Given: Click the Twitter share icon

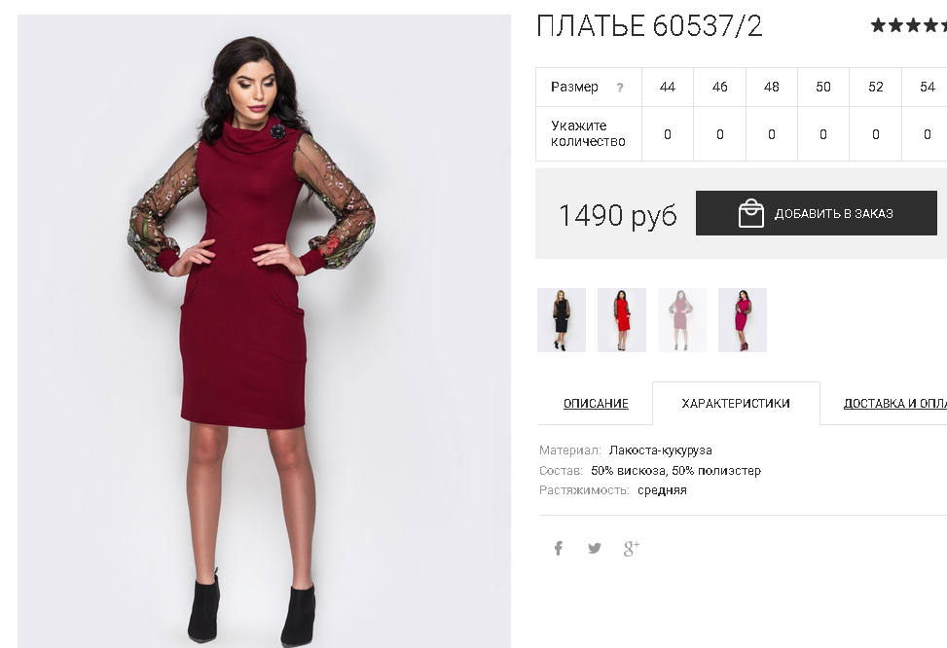Looking at the screenshot, I should point(595,548).
